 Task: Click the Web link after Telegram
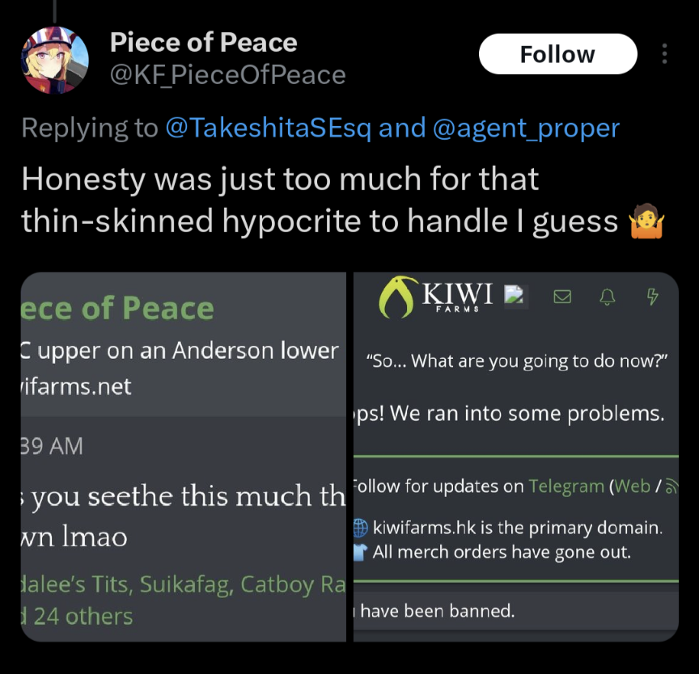click(632, 486)
